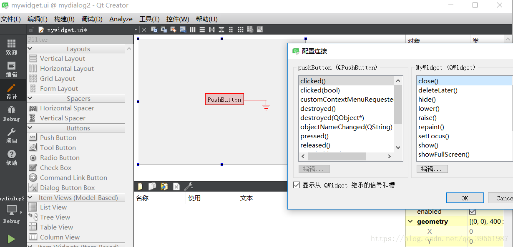The height and width of the screenshot is (247, 513).
Task: Click the Paste action icon in action editor
Action: 164,186
